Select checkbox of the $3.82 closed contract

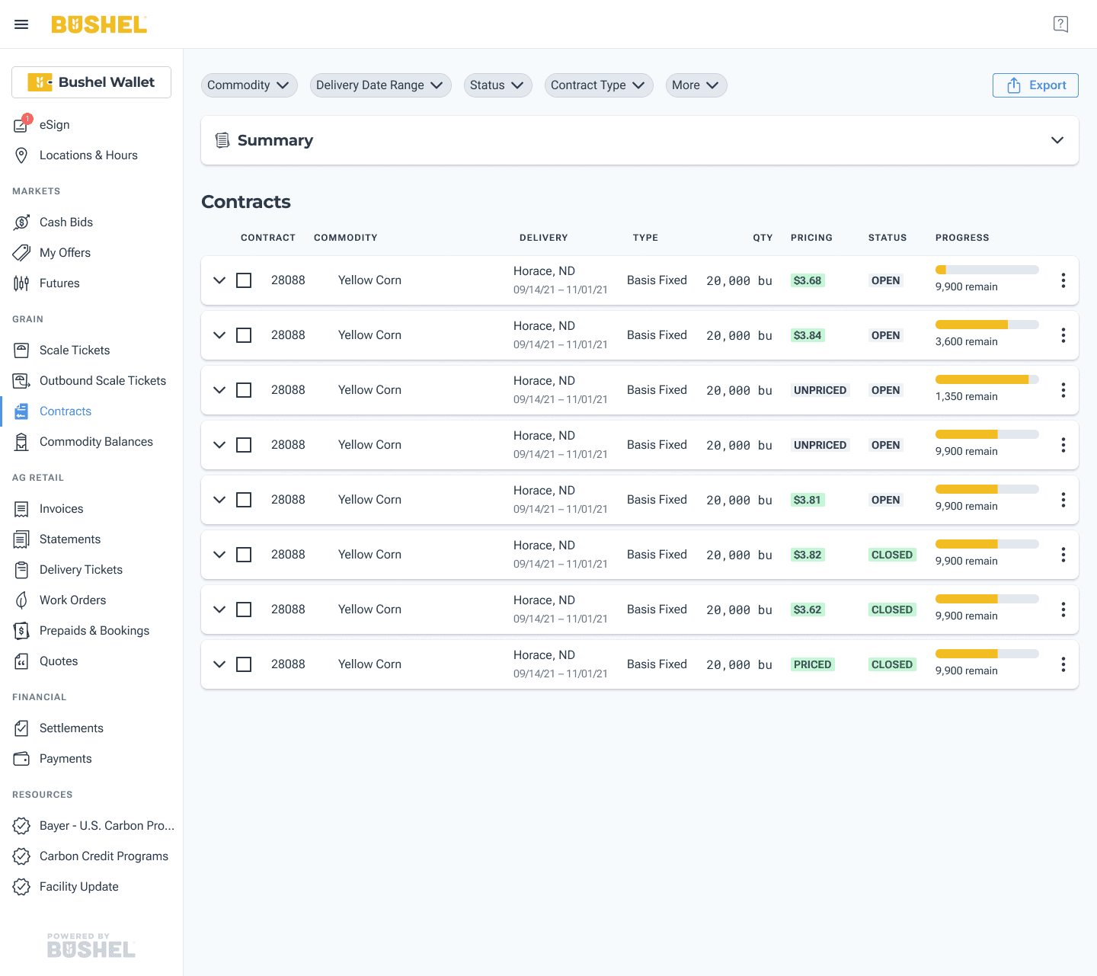(x=244, y=555)
